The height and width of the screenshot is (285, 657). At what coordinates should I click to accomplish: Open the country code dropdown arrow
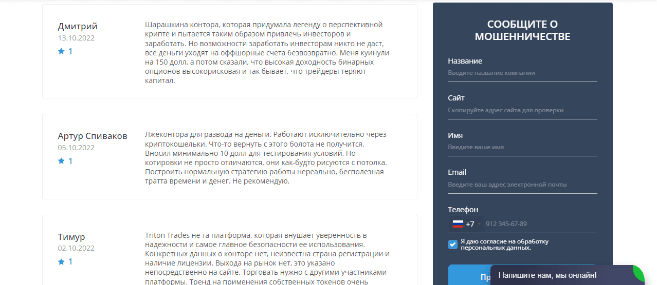[479, 224]
